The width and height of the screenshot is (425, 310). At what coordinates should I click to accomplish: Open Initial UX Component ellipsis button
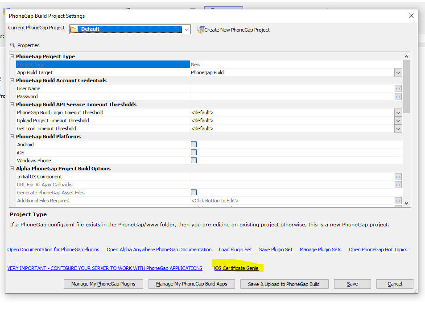pyautogui.click(x=398, y=177)
